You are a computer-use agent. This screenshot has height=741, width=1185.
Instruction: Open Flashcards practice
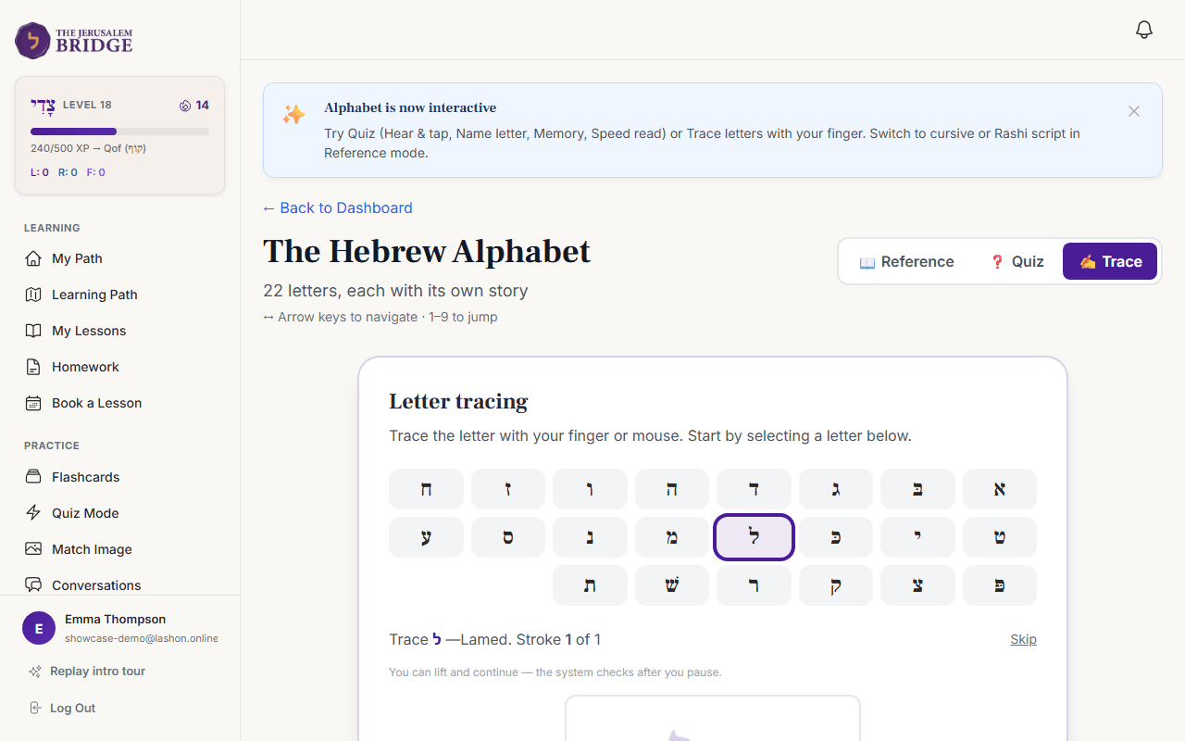84,476
